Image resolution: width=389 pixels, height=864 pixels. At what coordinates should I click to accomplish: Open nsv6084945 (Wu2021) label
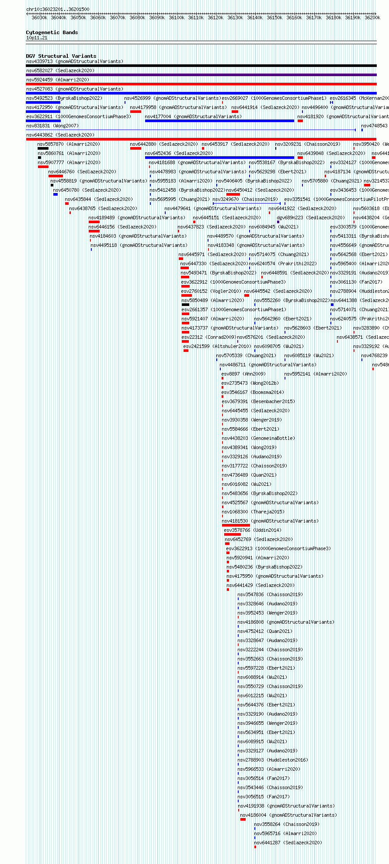pos(274,227)
